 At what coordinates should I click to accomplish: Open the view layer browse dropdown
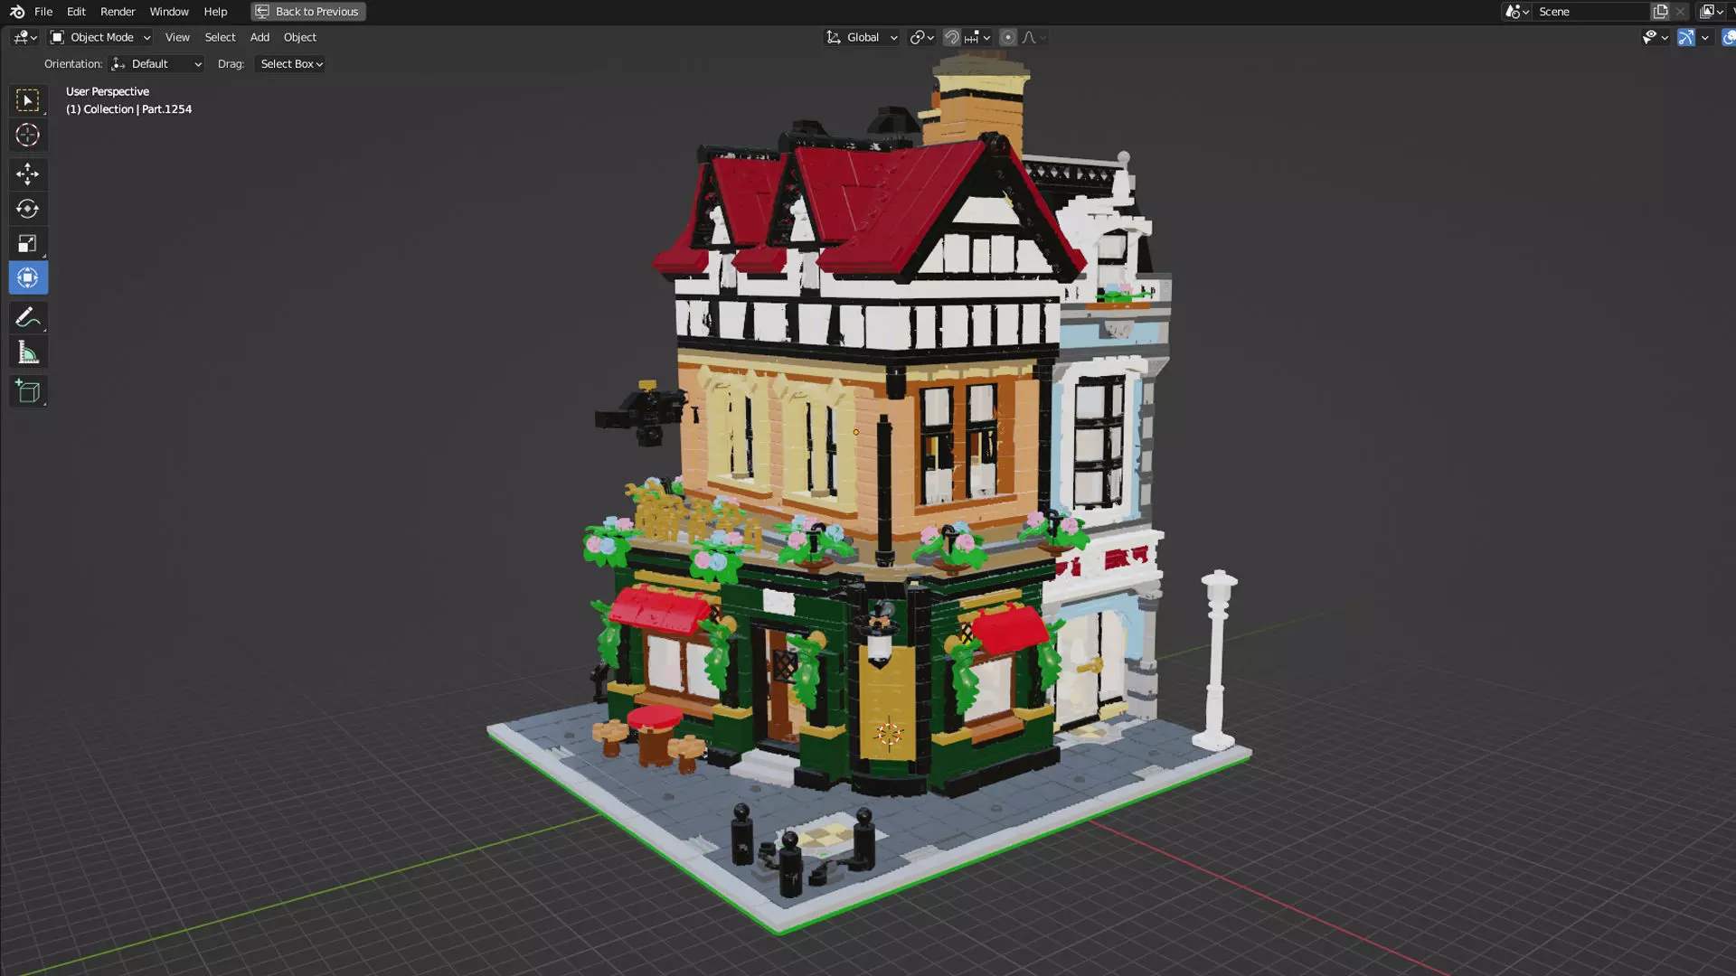click(x=1712, y=12)
